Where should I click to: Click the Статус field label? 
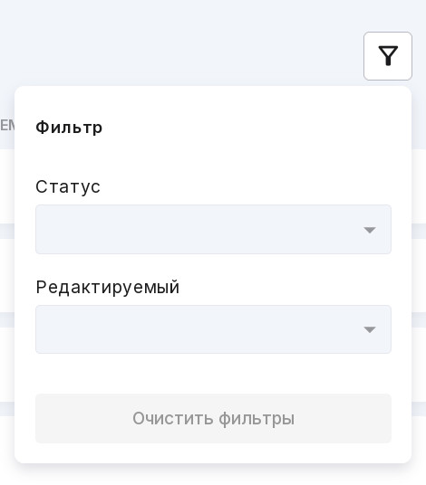(68, 186)
